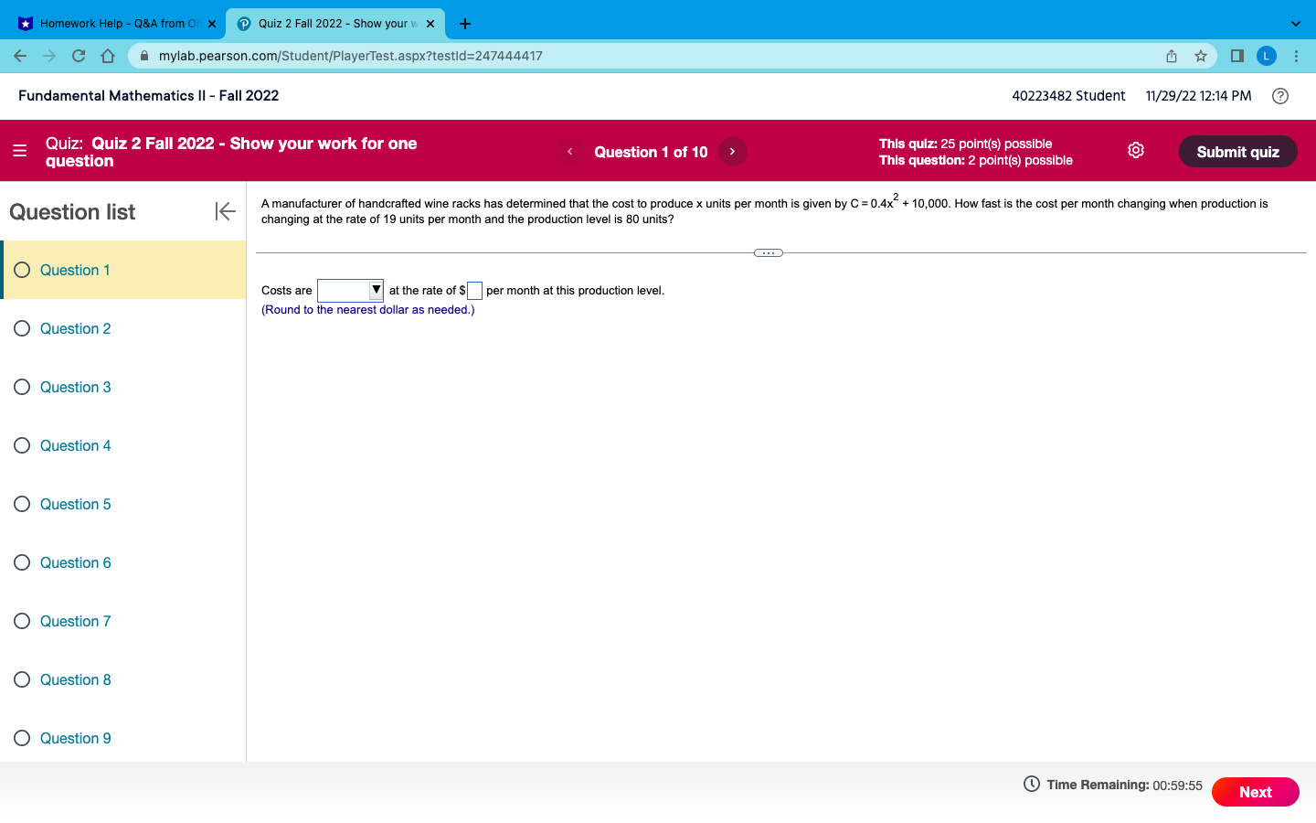Image resolution: width=1316 pixels, height=823 pixels.
Task: Select the Question 3 radio button
Action: (21, 387)
